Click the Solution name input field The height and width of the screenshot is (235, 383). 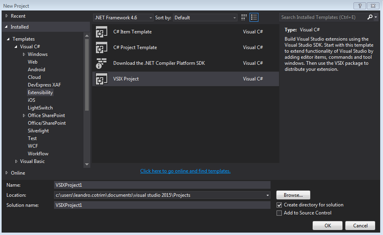(162, 205)
